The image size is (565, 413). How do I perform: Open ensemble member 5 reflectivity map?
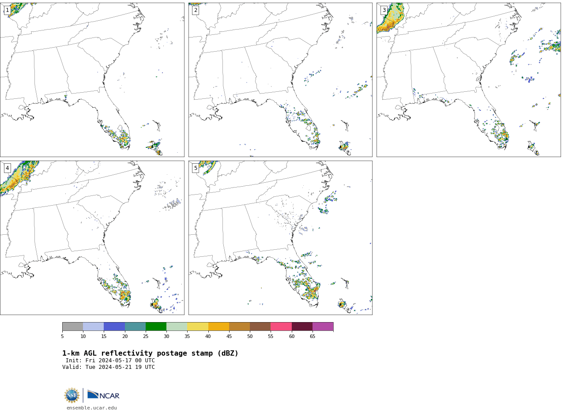(x=280, y=238)
